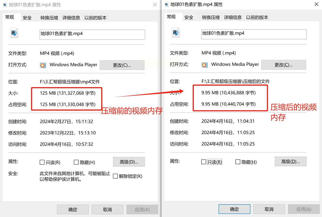322x217 pixels.
Task: Click the MP4 file icon in left dialog
Action: [x=14, y=33]
